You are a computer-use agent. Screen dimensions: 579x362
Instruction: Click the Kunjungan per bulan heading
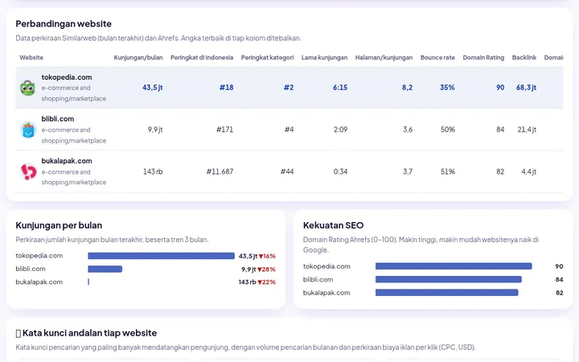click(59, 225)
